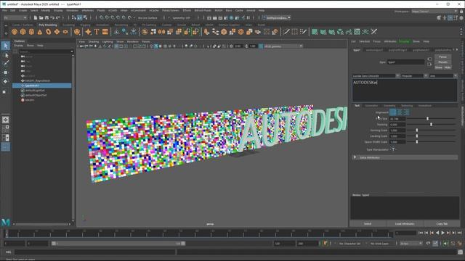The width and height of the screenshot is (465, 261).
Task: Toggle the Outliner layout button
Action: pos(6,146)
